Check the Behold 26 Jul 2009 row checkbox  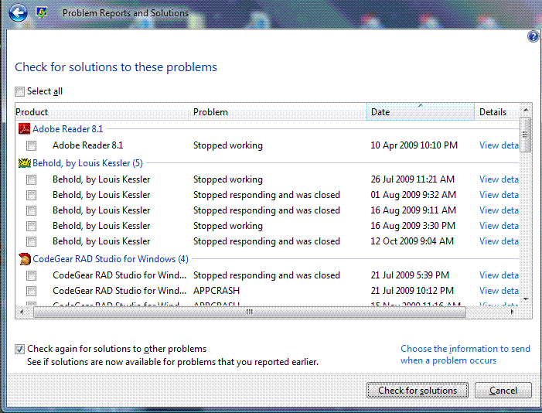pyautogui.click(x=32, y=179)
